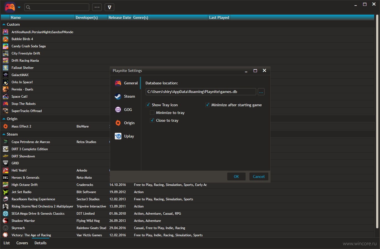Select the Drift Racing Mania icon
Image resolution: width=380 pixels, height=249 pixels.
pyautogui.click(x=6, y=61)
